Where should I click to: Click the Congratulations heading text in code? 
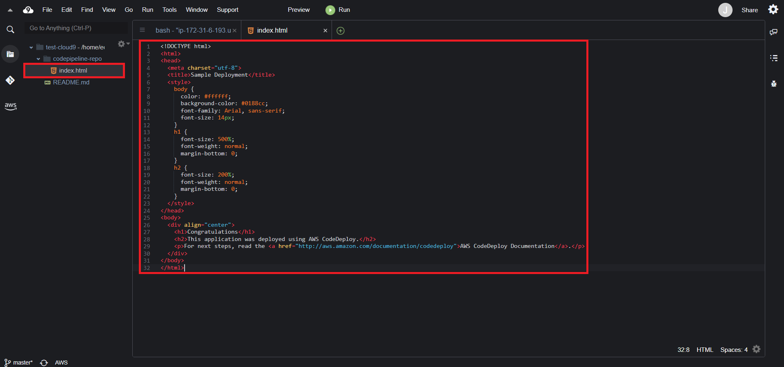(x=212, y=232)
